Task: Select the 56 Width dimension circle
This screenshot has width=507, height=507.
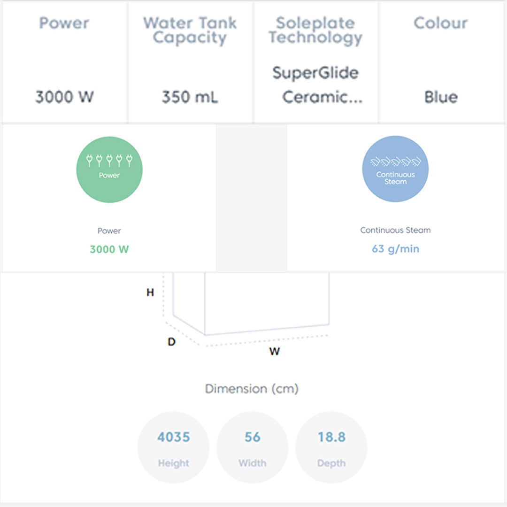Action: pos(252,448)
